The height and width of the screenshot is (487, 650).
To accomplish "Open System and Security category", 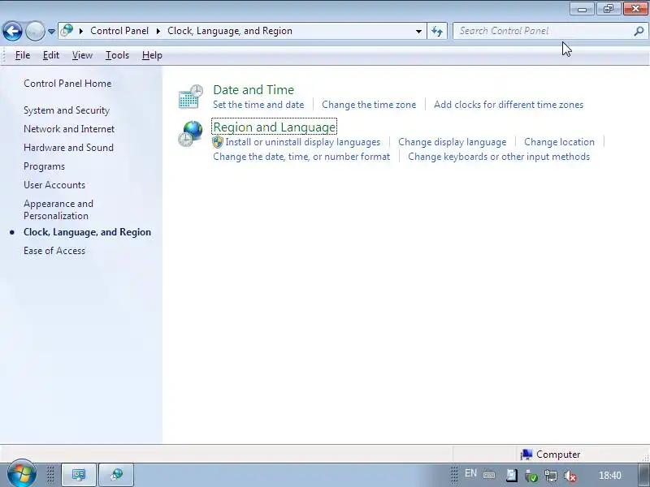I will click(67, 110).
